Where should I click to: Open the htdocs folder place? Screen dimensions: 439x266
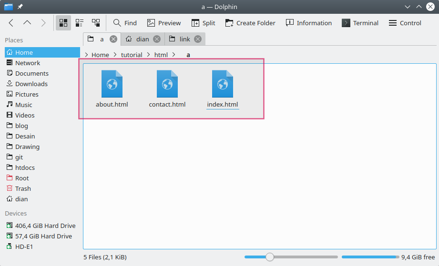(x=42, y=167)
